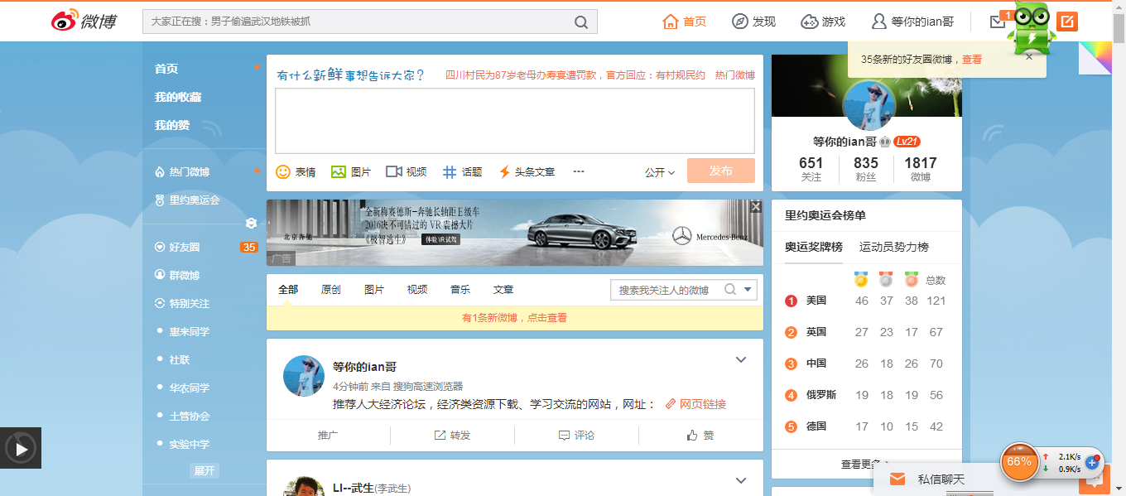Add image with 图片 icon
Screen dimensions: 1126x496
tap(338, 171)
